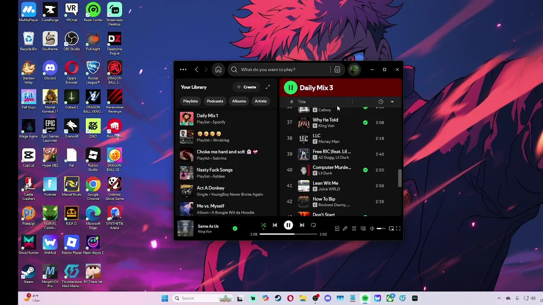Open the Lil Durk artist link under Computer Murderers
The image size is (543, 305).
coord(325,173)
